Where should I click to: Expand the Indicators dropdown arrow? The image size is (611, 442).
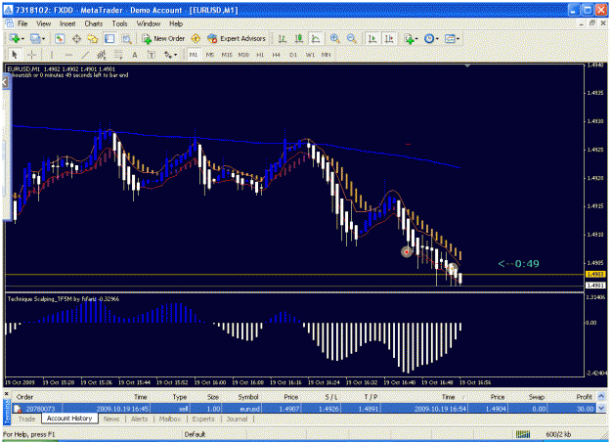tap(416, 38)
